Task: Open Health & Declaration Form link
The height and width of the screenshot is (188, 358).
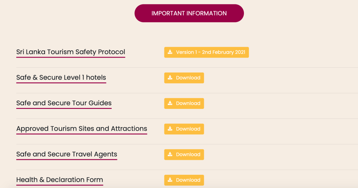Action: click(60, 180)
